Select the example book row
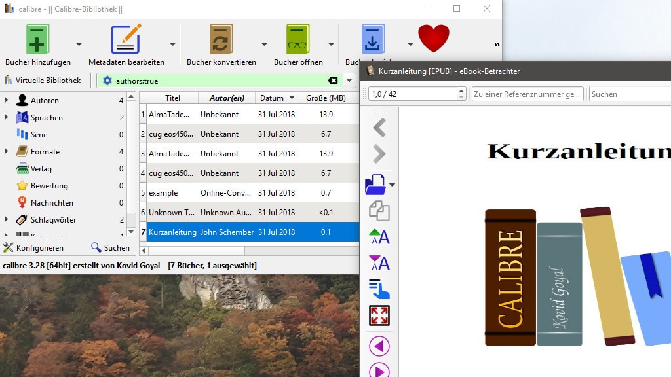 click(163, 193)
